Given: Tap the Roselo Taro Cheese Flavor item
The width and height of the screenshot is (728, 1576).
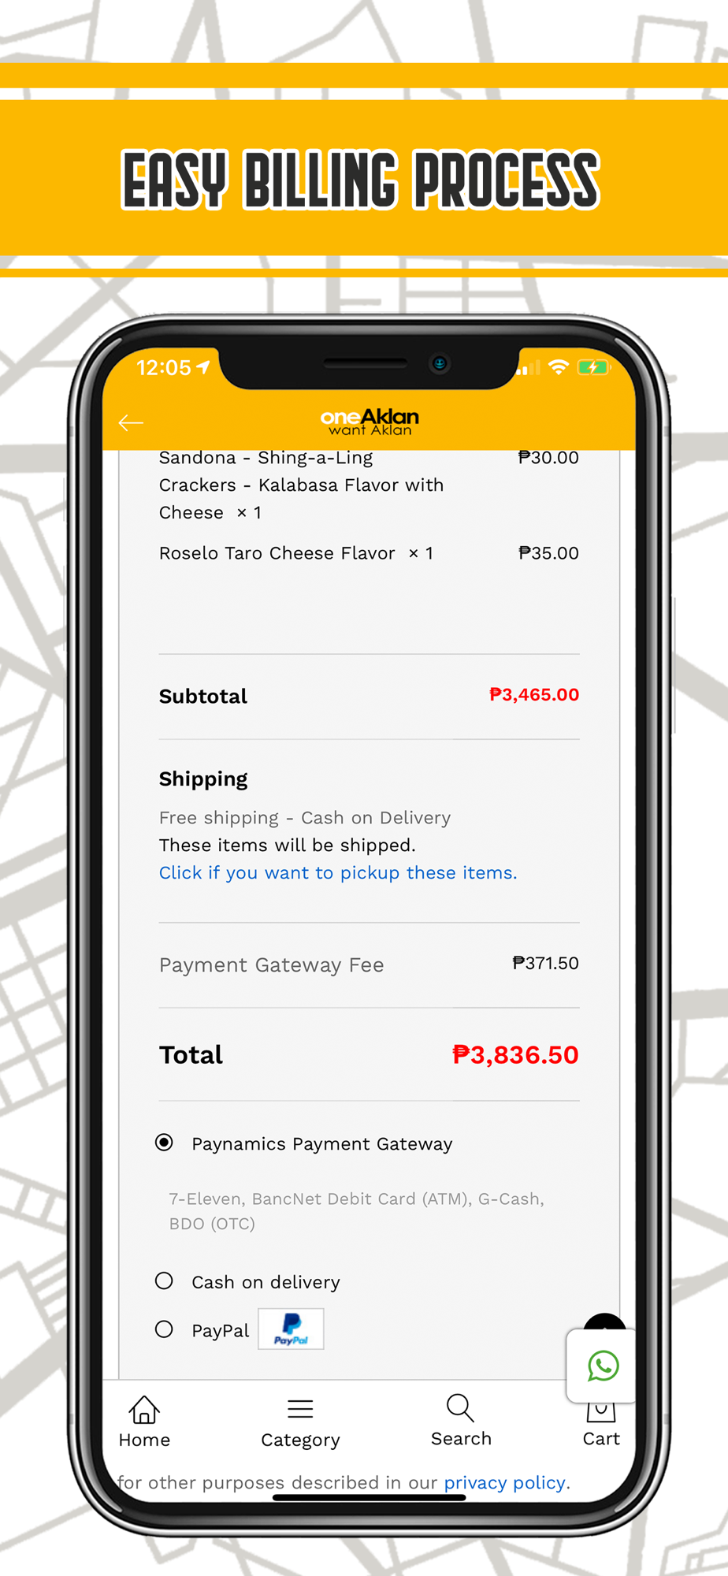Looking at the screenshot, I should (296, 553).
